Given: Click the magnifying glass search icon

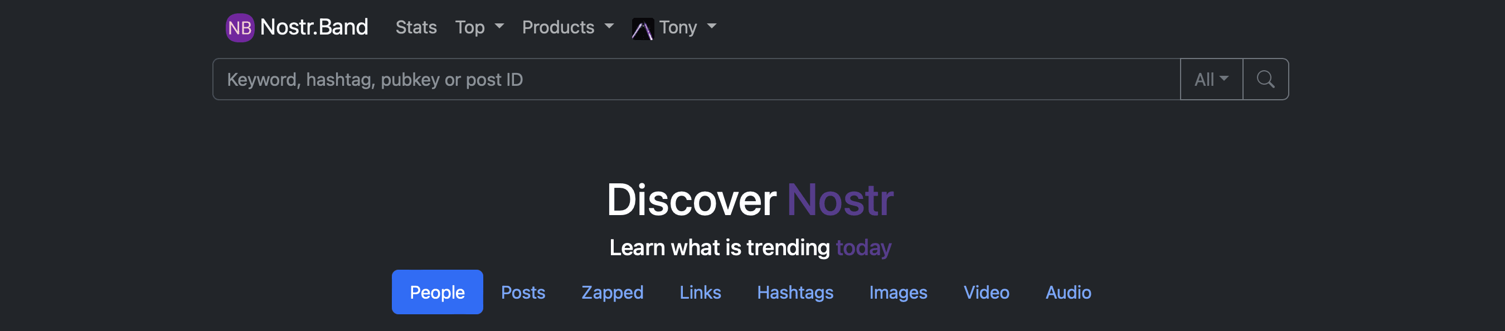Looking at the screenshot, I should pos(1265,79).
